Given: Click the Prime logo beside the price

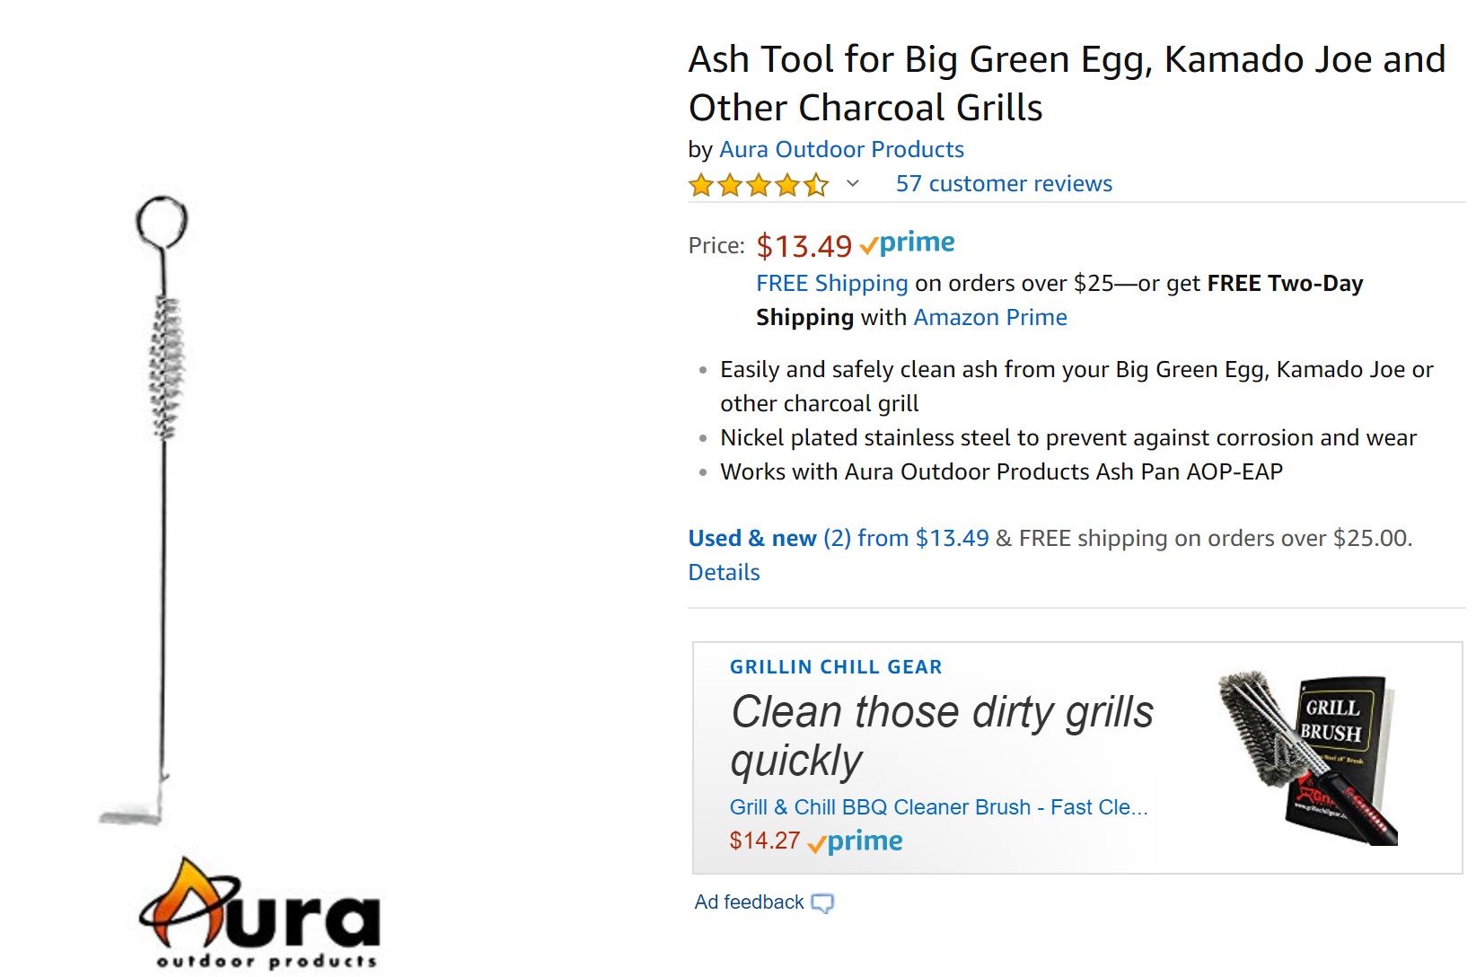Looking at the screenshot, I should tap(908, 243).
